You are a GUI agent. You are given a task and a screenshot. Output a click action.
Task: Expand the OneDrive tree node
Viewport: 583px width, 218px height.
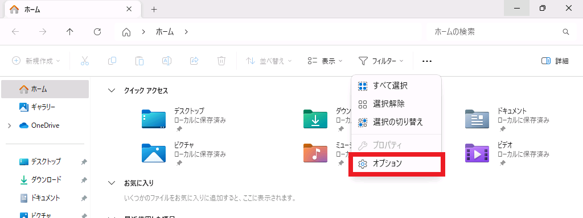(9, 125)
